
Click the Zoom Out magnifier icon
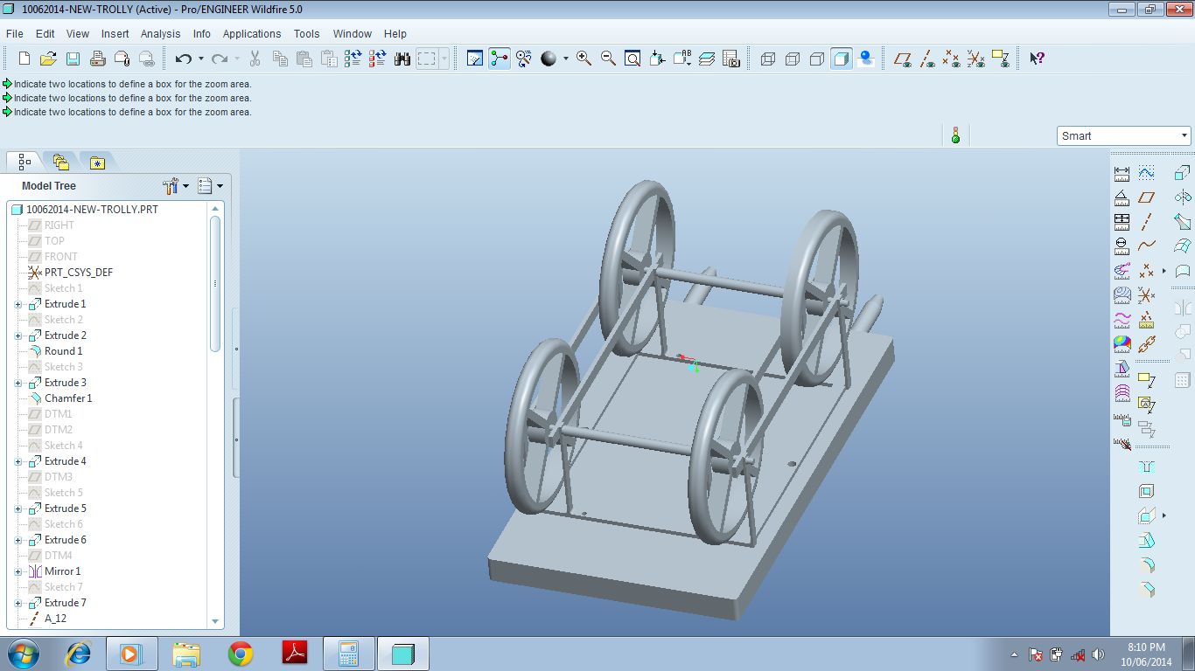(x=608, y=59)
